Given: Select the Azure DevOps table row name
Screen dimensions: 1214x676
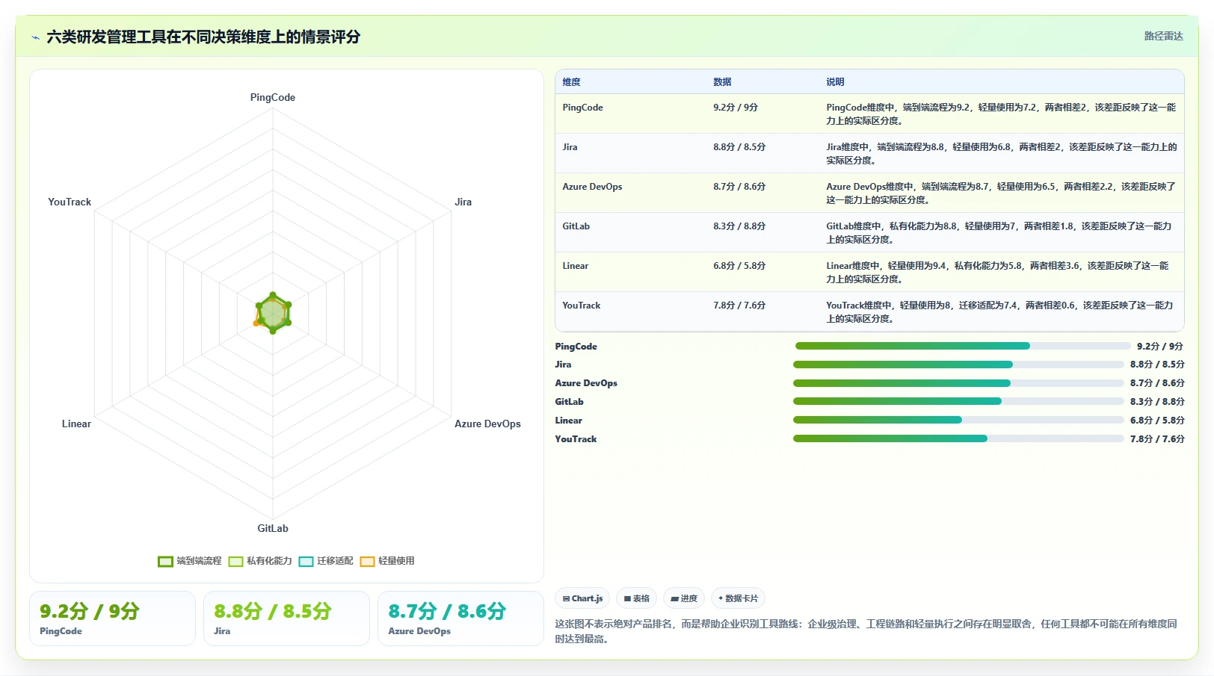Looking at the screenshot, I should 592,187.
